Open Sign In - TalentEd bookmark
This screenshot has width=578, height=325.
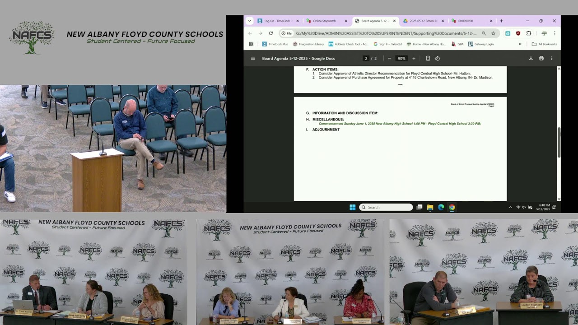387,44
